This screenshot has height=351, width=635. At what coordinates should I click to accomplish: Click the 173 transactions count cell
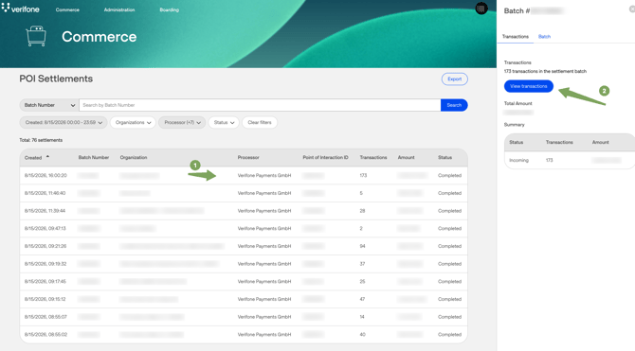click(363, 176)
